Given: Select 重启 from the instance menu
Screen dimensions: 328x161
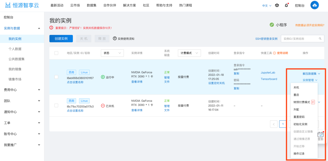Looking at the screenshot, I should (x=296, y=95).
